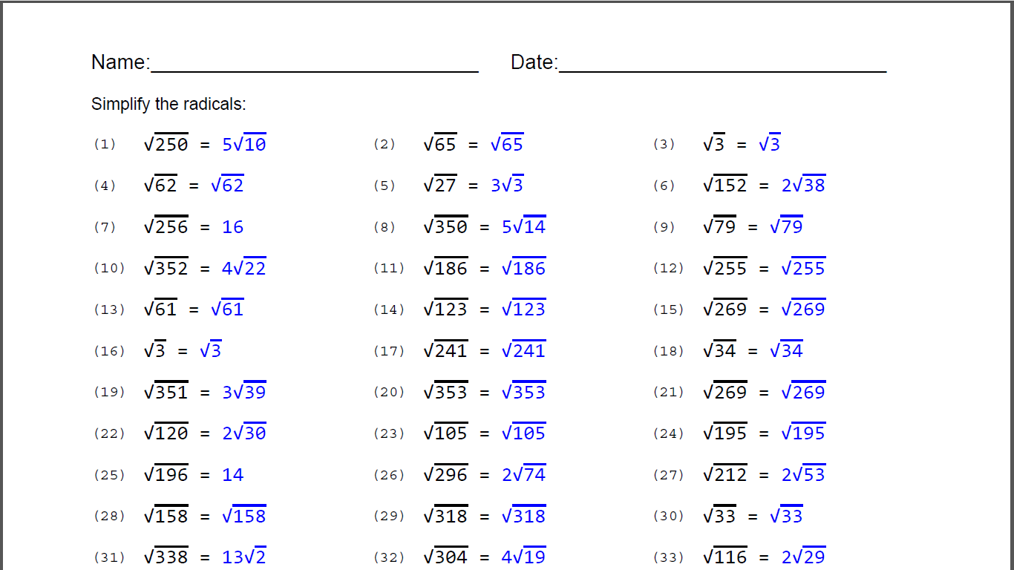Viewport: 1014px width, 570px height.
Task: Click the black radical √350
Action: click(x=445, y=226)
